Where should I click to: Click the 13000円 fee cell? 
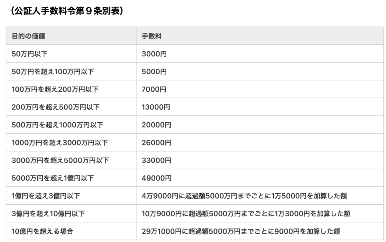(156, 107)
